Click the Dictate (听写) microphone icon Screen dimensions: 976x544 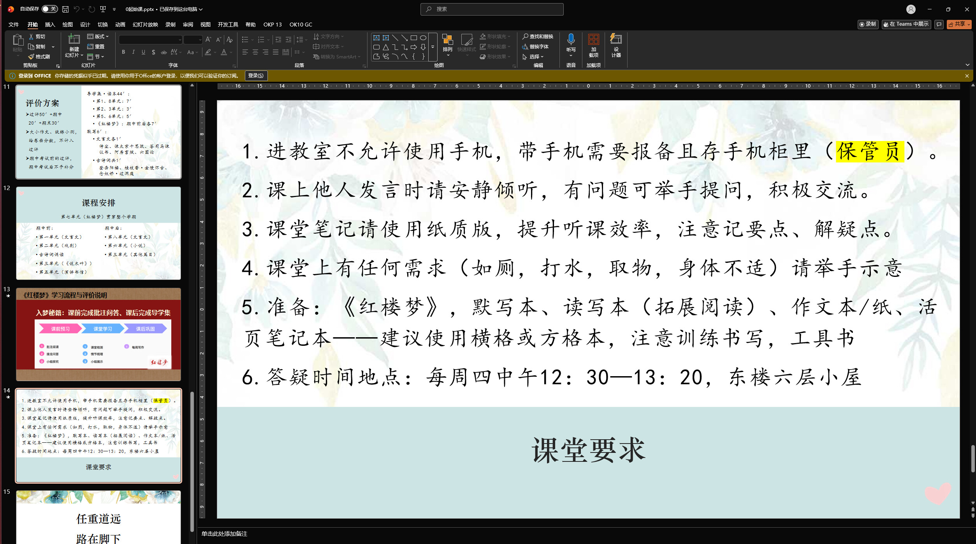tap(571, 39)
